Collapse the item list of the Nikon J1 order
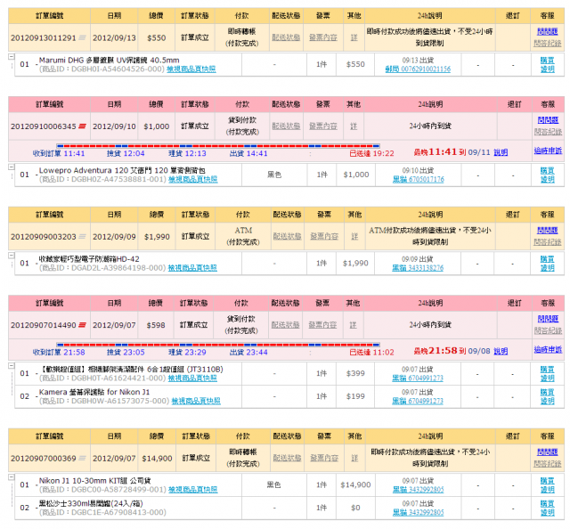 point(12,476)
